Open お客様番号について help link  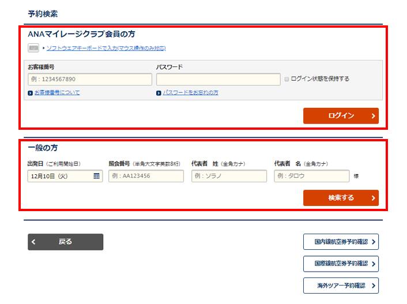coord(57,93)
